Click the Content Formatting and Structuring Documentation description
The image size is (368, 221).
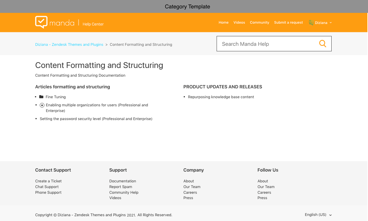pyautogui.click(x=80, y=75)
